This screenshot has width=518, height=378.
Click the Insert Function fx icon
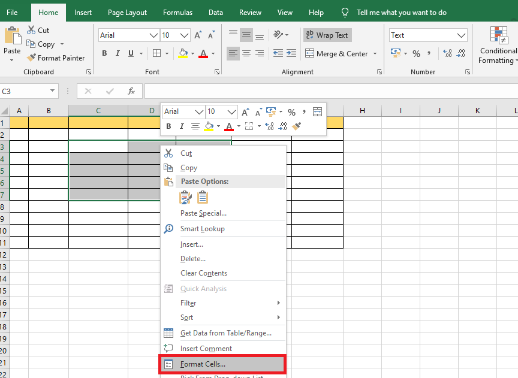click(131, 91)
